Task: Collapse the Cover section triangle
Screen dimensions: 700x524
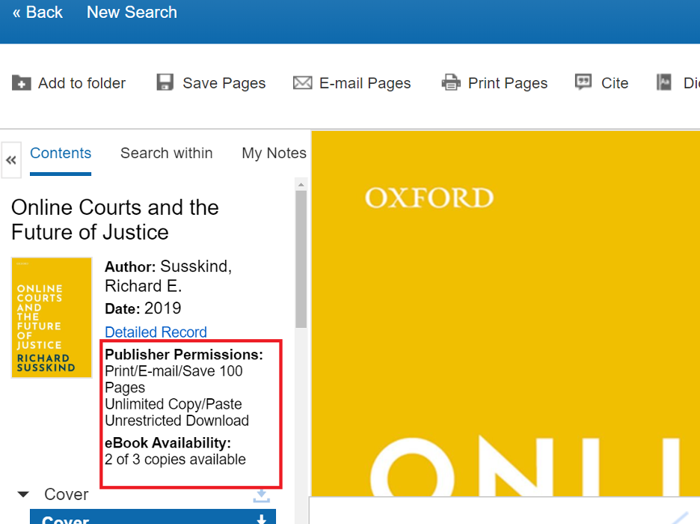Action: 23,495
